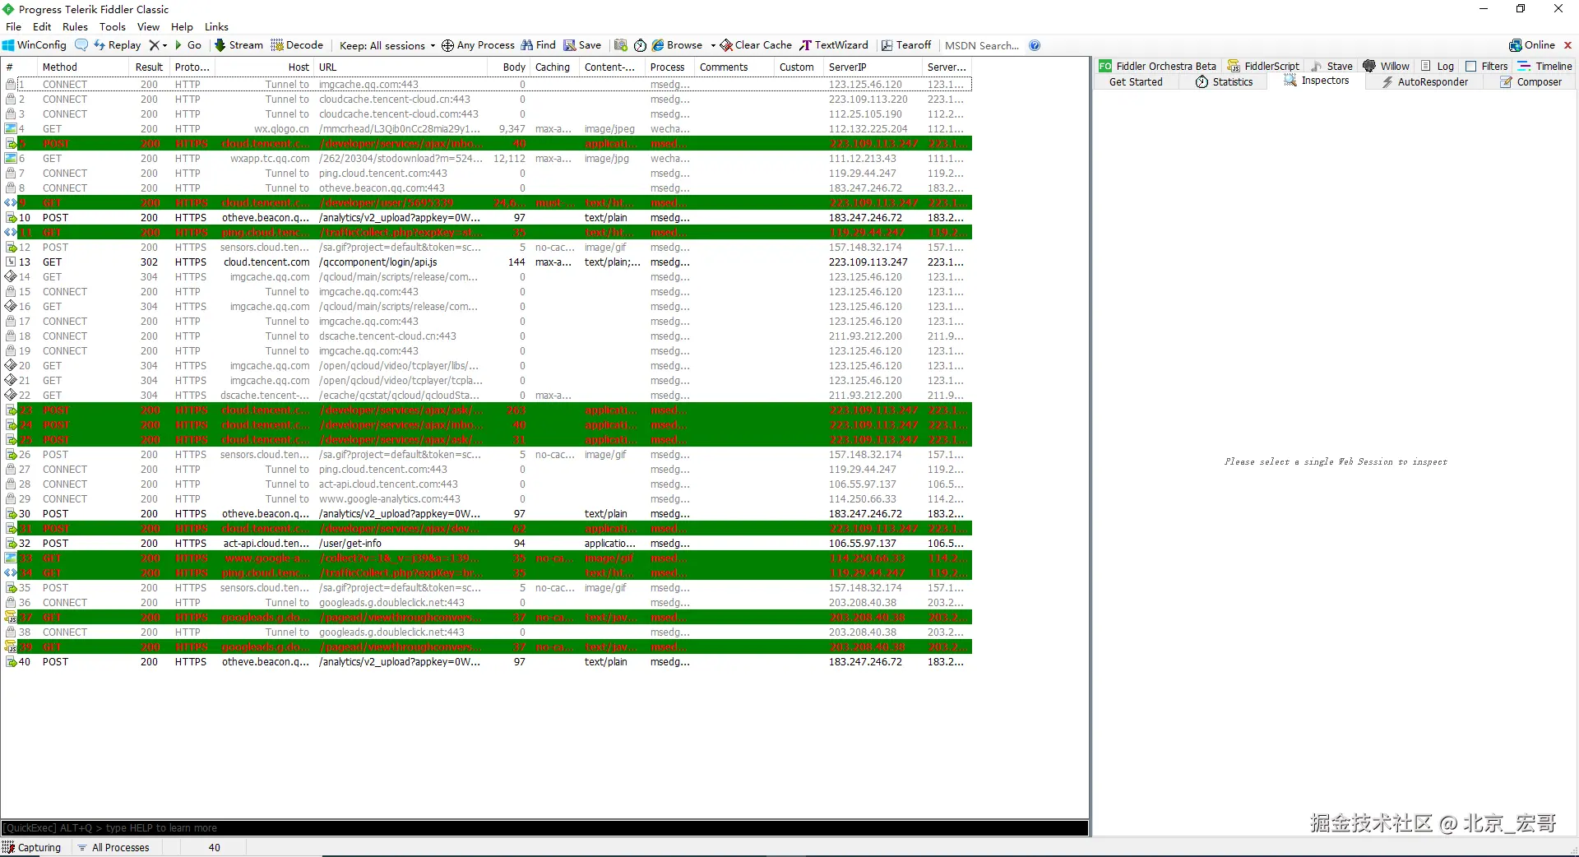Click into the MSDN Search field
Screen dimensions: 1579x857
pyautogui.click(x=982, y=45)
